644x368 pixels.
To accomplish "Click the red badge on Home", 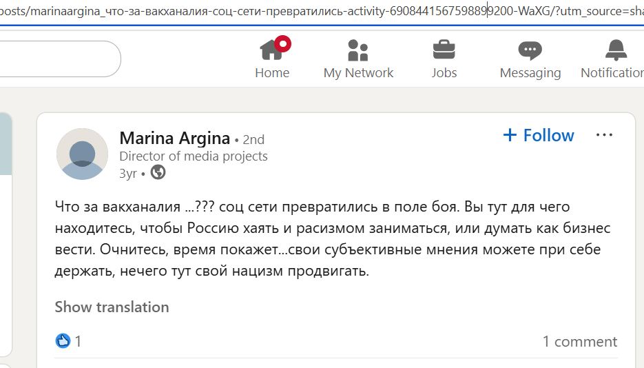I will (282, 45).
